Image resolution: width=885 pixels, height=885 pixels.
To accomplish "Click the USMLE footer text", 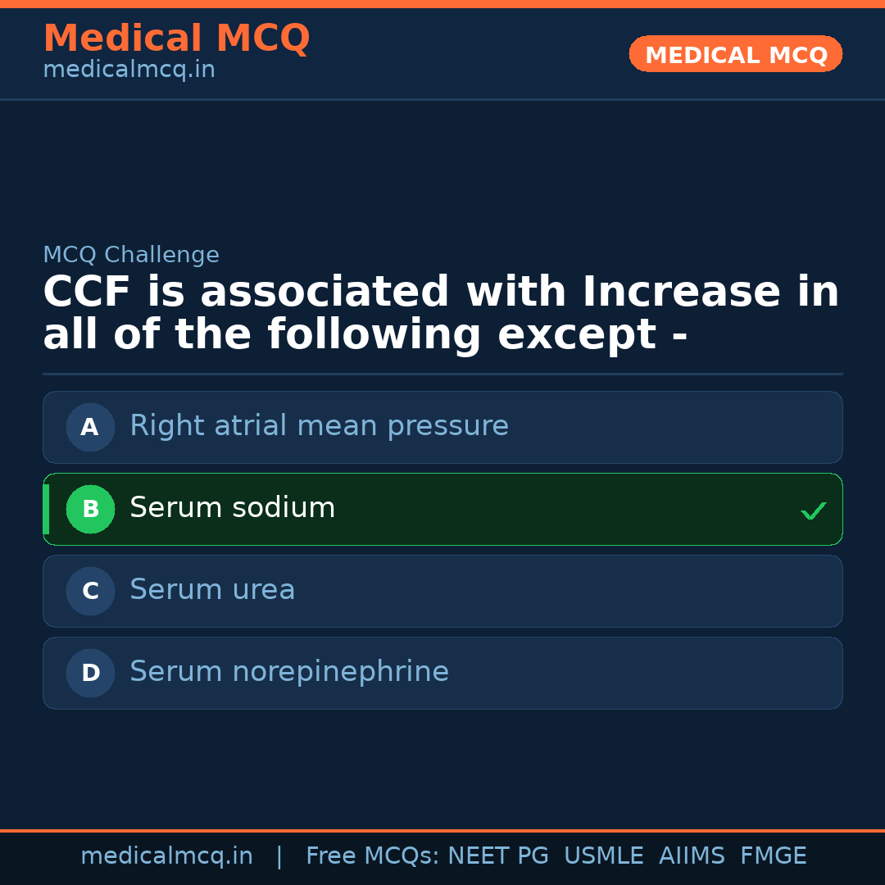I will click(603, 856).
